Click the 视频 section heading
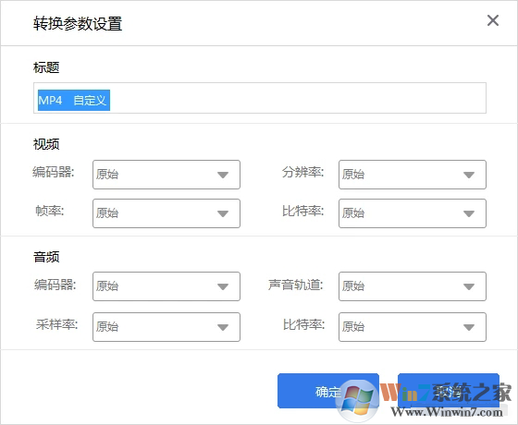The height and width of the screenshot is (425, 518). 46,144
